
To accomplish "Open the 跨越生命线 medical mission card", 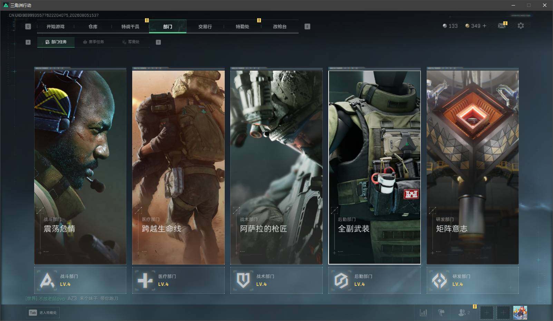I will click(x=178, y=167).
